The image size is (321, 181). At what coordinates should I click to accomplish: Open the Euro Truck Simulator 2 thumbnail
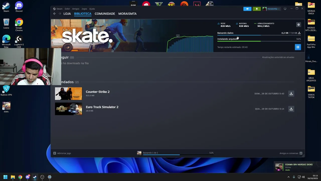68,109
